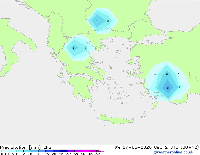Click the 30–35 mm violet legend swatch
Screen dimensions: 200x155
click(x=71, y=151)
